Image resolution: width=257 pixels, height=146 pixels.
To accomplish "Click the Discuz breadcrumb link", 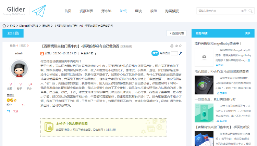I will pos(28,26).
